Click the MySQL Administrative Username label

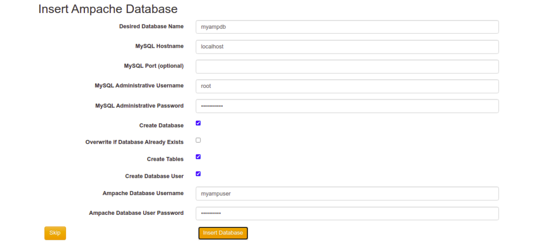(139, 86)
